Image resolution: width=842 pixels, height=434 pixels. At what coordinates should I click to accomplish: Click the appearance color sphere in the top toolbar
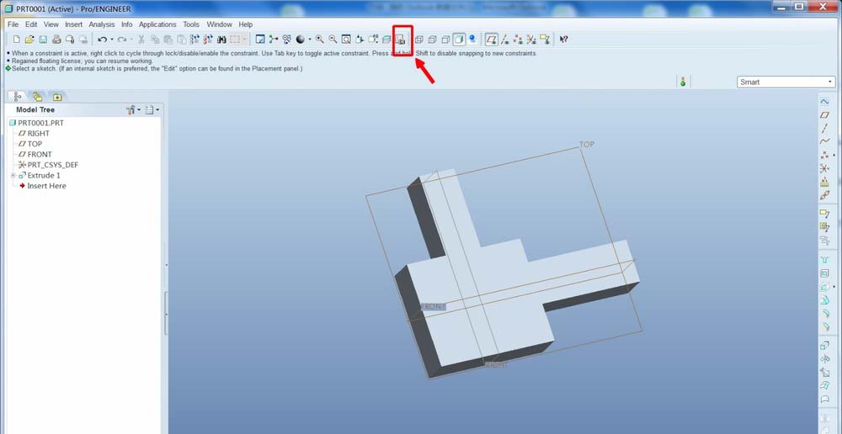pos(301,40)
